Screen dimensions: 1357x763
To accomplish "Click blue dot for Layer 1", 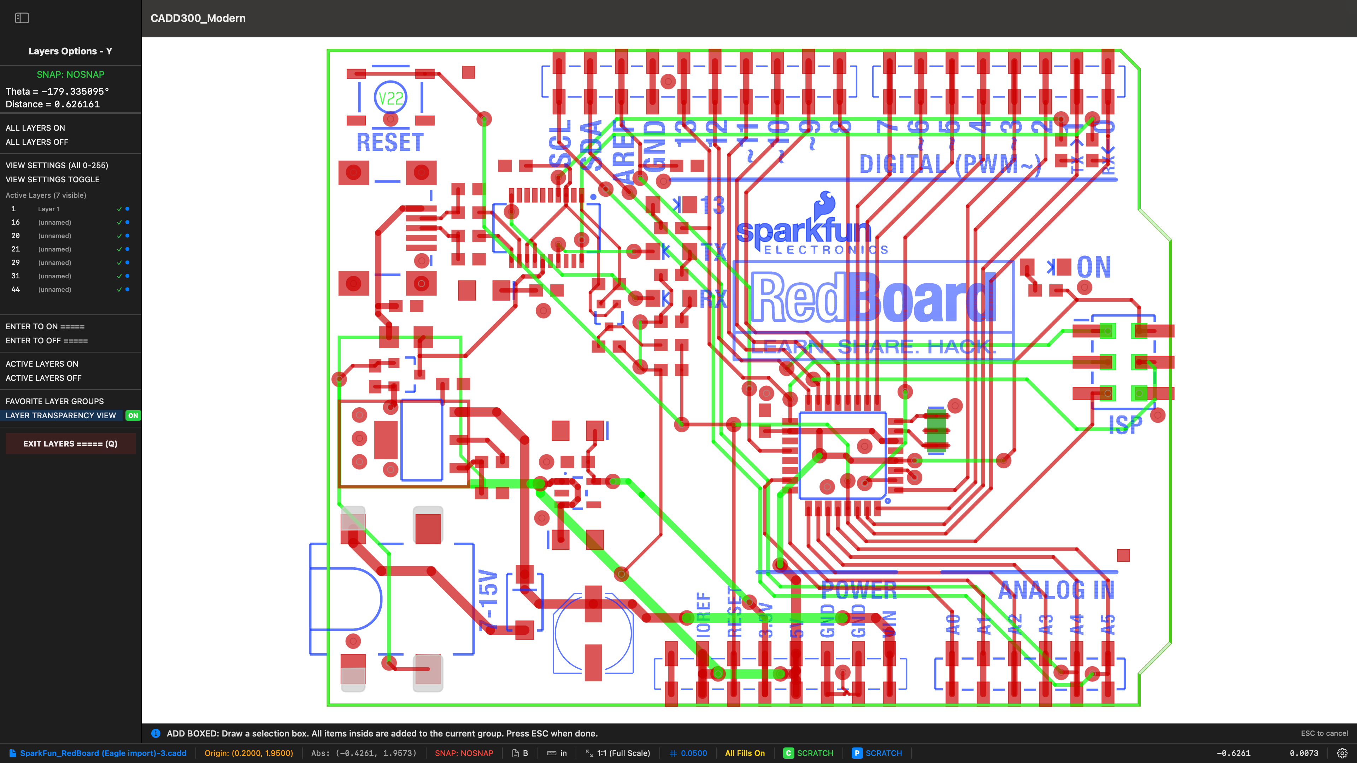I will (x=128, y=209).
